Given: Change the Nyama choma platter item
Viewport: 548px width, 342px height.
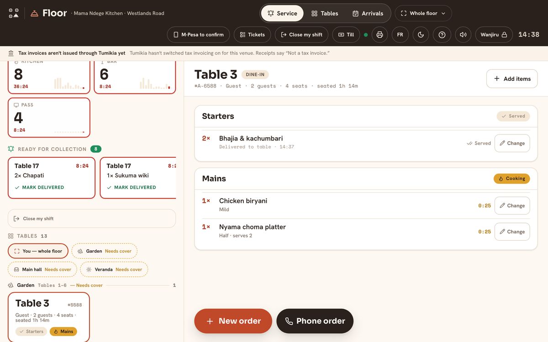Looking at the screenshot, I should coord(512,232).
